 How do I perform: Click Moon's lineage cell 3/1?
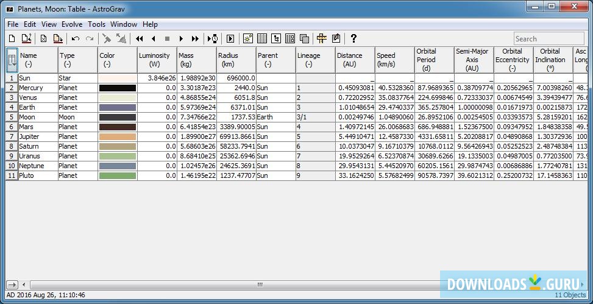316,117
